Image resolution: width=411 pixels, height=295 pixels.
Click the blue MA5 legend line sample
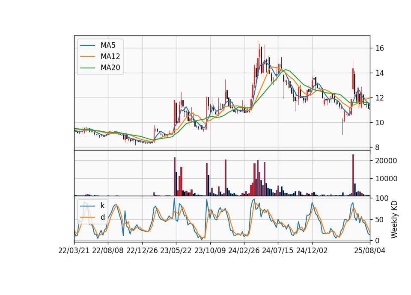(x=87, y=46)
